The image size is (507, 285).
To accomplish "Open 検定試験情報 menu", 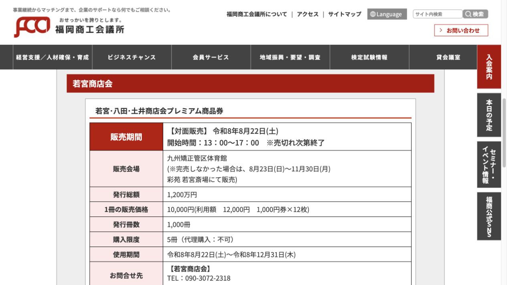I will (x=370, y=57).
